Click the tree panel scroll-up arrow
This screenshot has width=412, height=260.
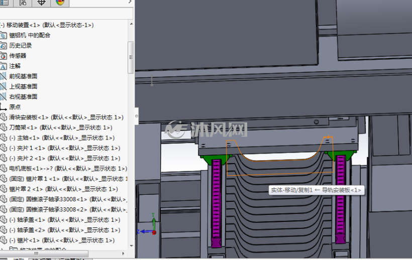coord(131,24)
